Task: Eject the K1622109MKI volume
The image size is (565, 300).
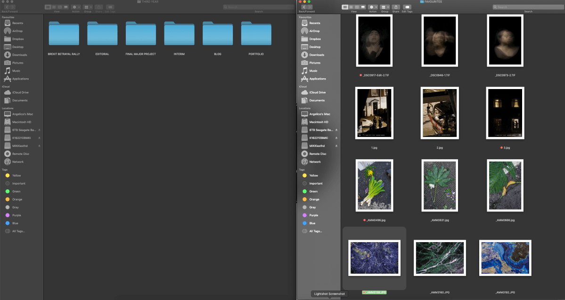Action: pyautogui.click(x=337, y=138)
